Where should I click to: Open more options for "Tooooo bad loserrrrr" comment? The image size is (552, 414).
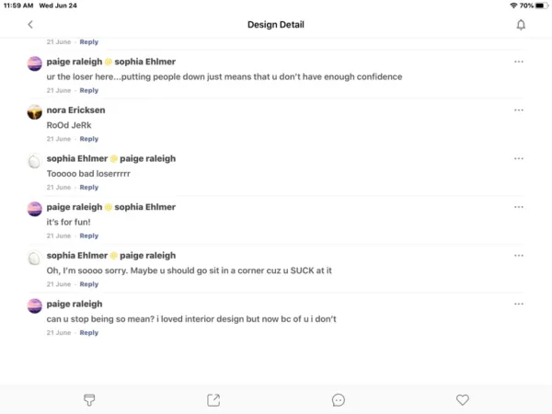[x=519, y=158]
